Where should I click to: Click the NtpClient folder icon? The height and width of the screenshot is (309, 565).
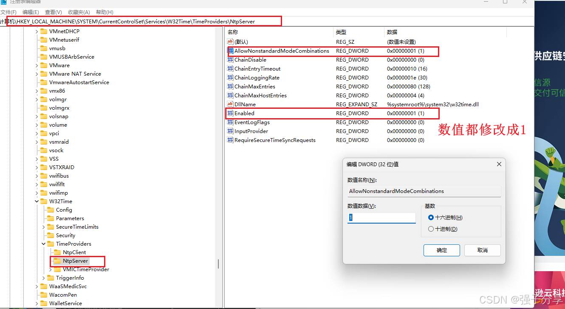pos(57,252)
